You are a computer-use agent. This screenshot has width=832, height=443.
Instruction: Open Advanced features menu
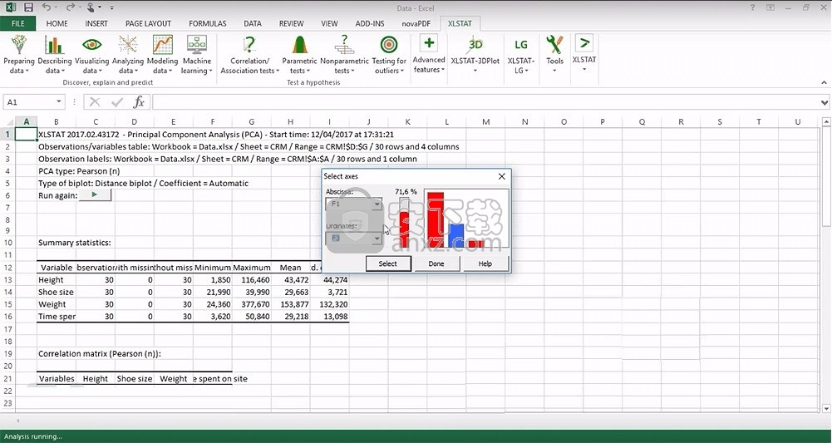tap(429, 53)
